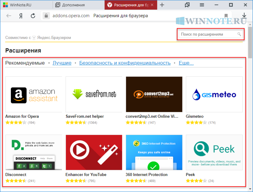The width and height of the screenshot is (253, 192).
Task: Open Безопасность и конфиденциальность category link
Action: [x=125, y=63]
